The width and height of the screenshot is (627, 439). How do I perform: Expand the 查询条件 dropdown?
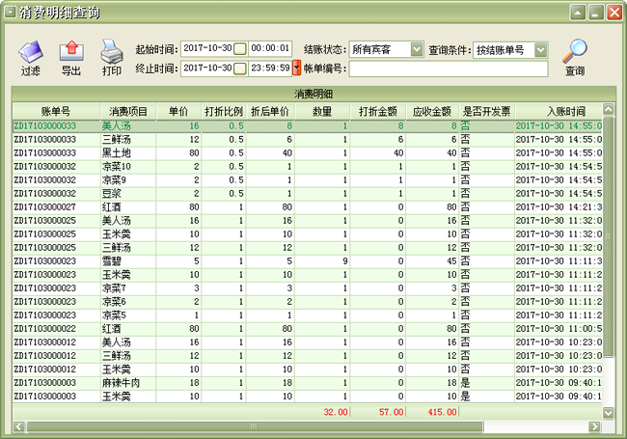[x=540, y=49]
